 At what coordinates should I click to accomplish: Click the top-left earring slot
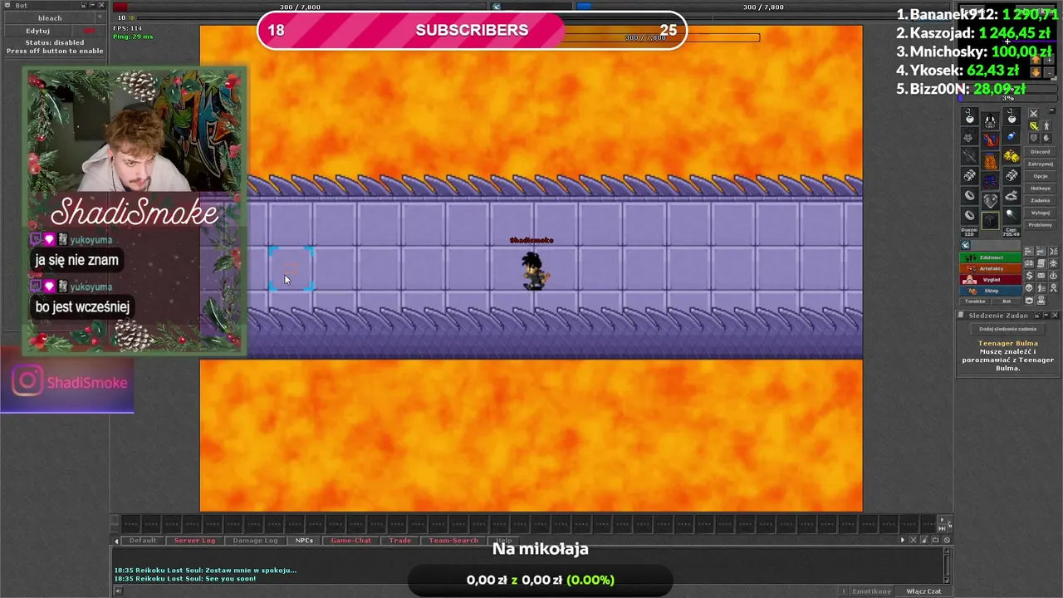969,115
